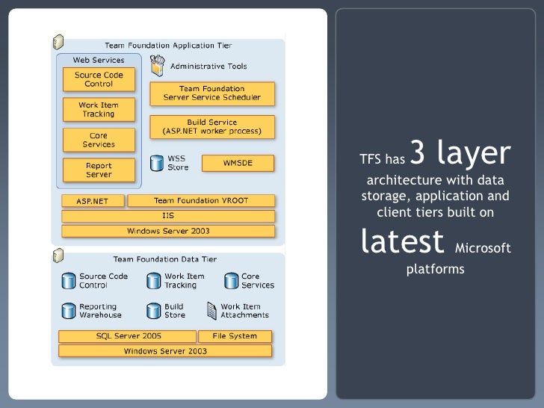Click the SQL Server 2005 box
Screen dimensions: 544x408
click(127, 336)
